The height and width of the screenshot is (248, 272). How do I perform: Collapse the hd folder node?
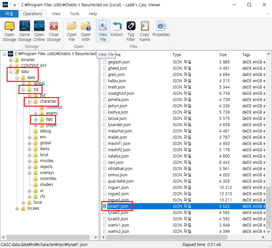[23, 90]
